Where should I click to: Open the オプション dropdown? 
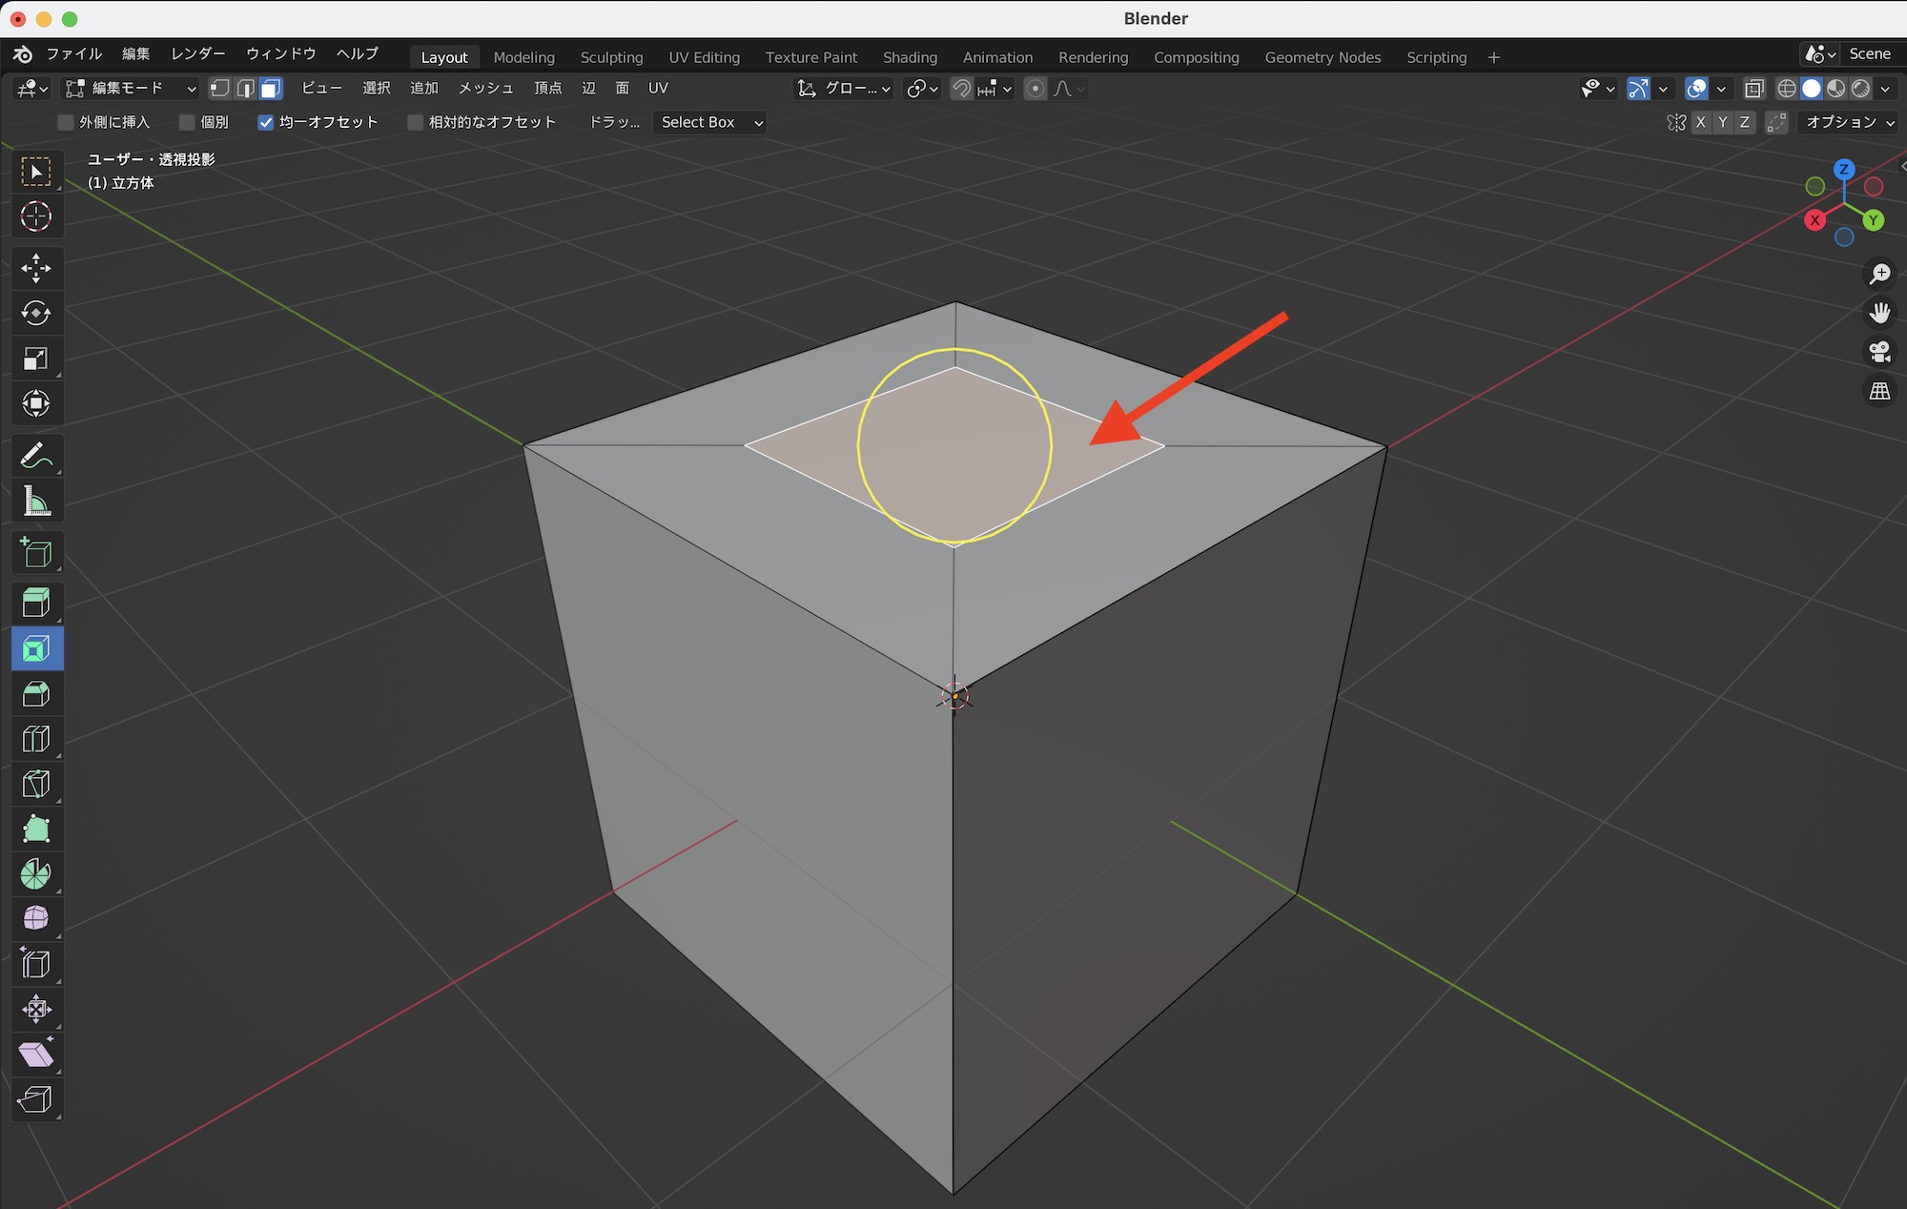tap(1849, 122)
